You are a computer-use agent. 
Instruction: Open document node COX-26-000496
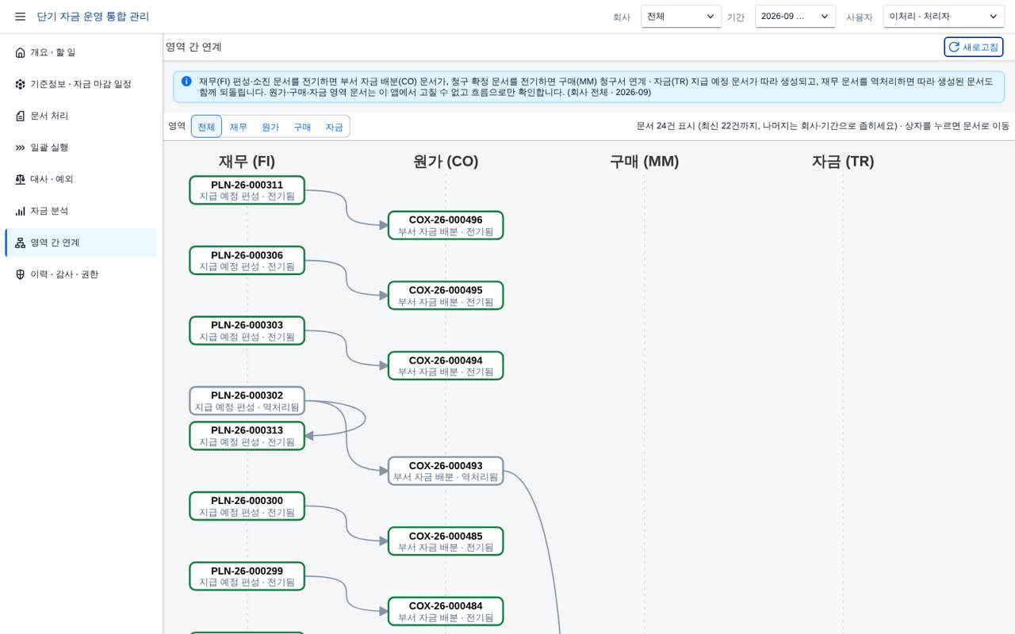click(446, 225)
